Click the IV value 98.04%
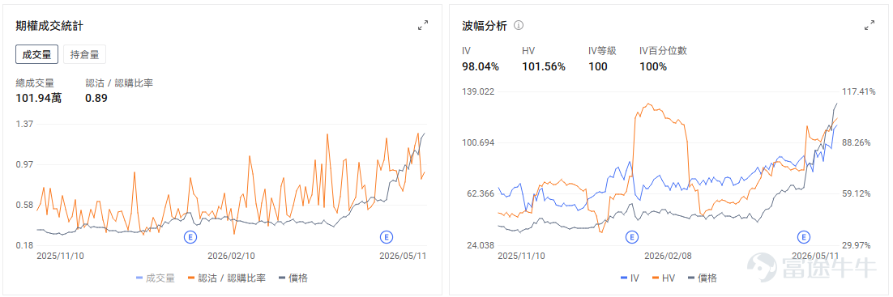Screen dimensions: 893x297 tap(480, 67)
